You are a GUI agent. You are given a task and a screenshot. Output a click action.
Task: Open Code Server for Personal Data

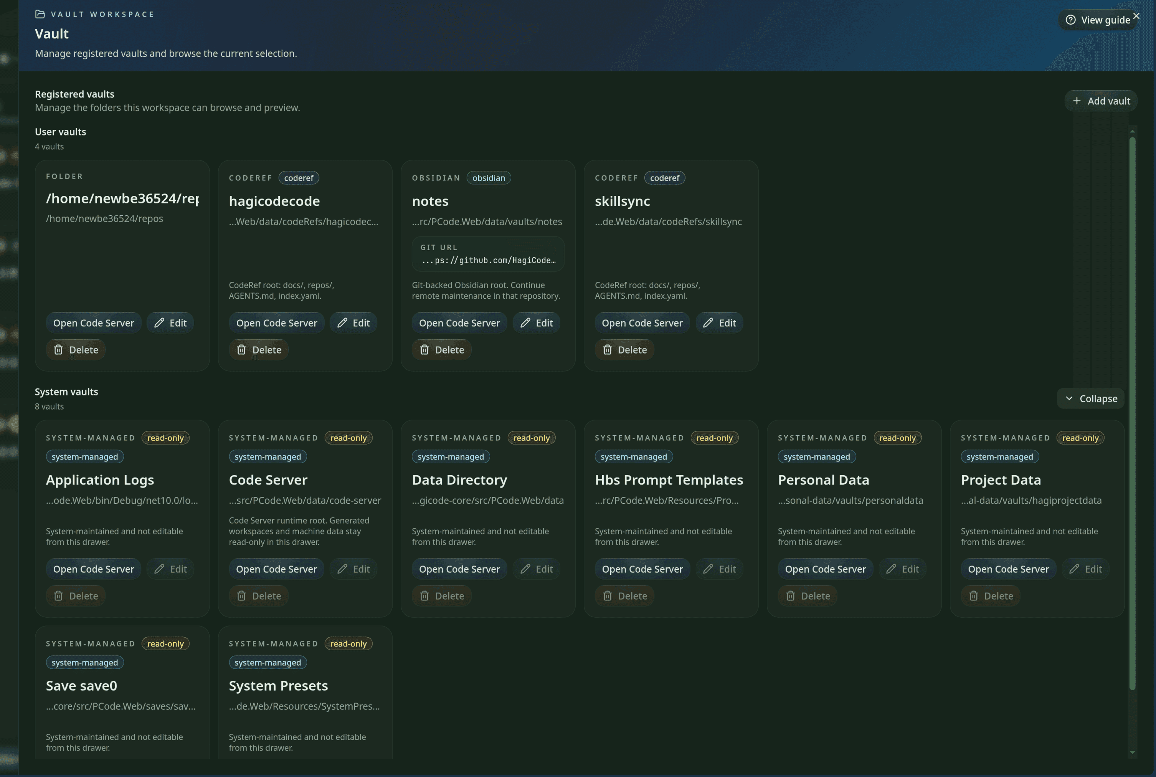click(825, 569)
